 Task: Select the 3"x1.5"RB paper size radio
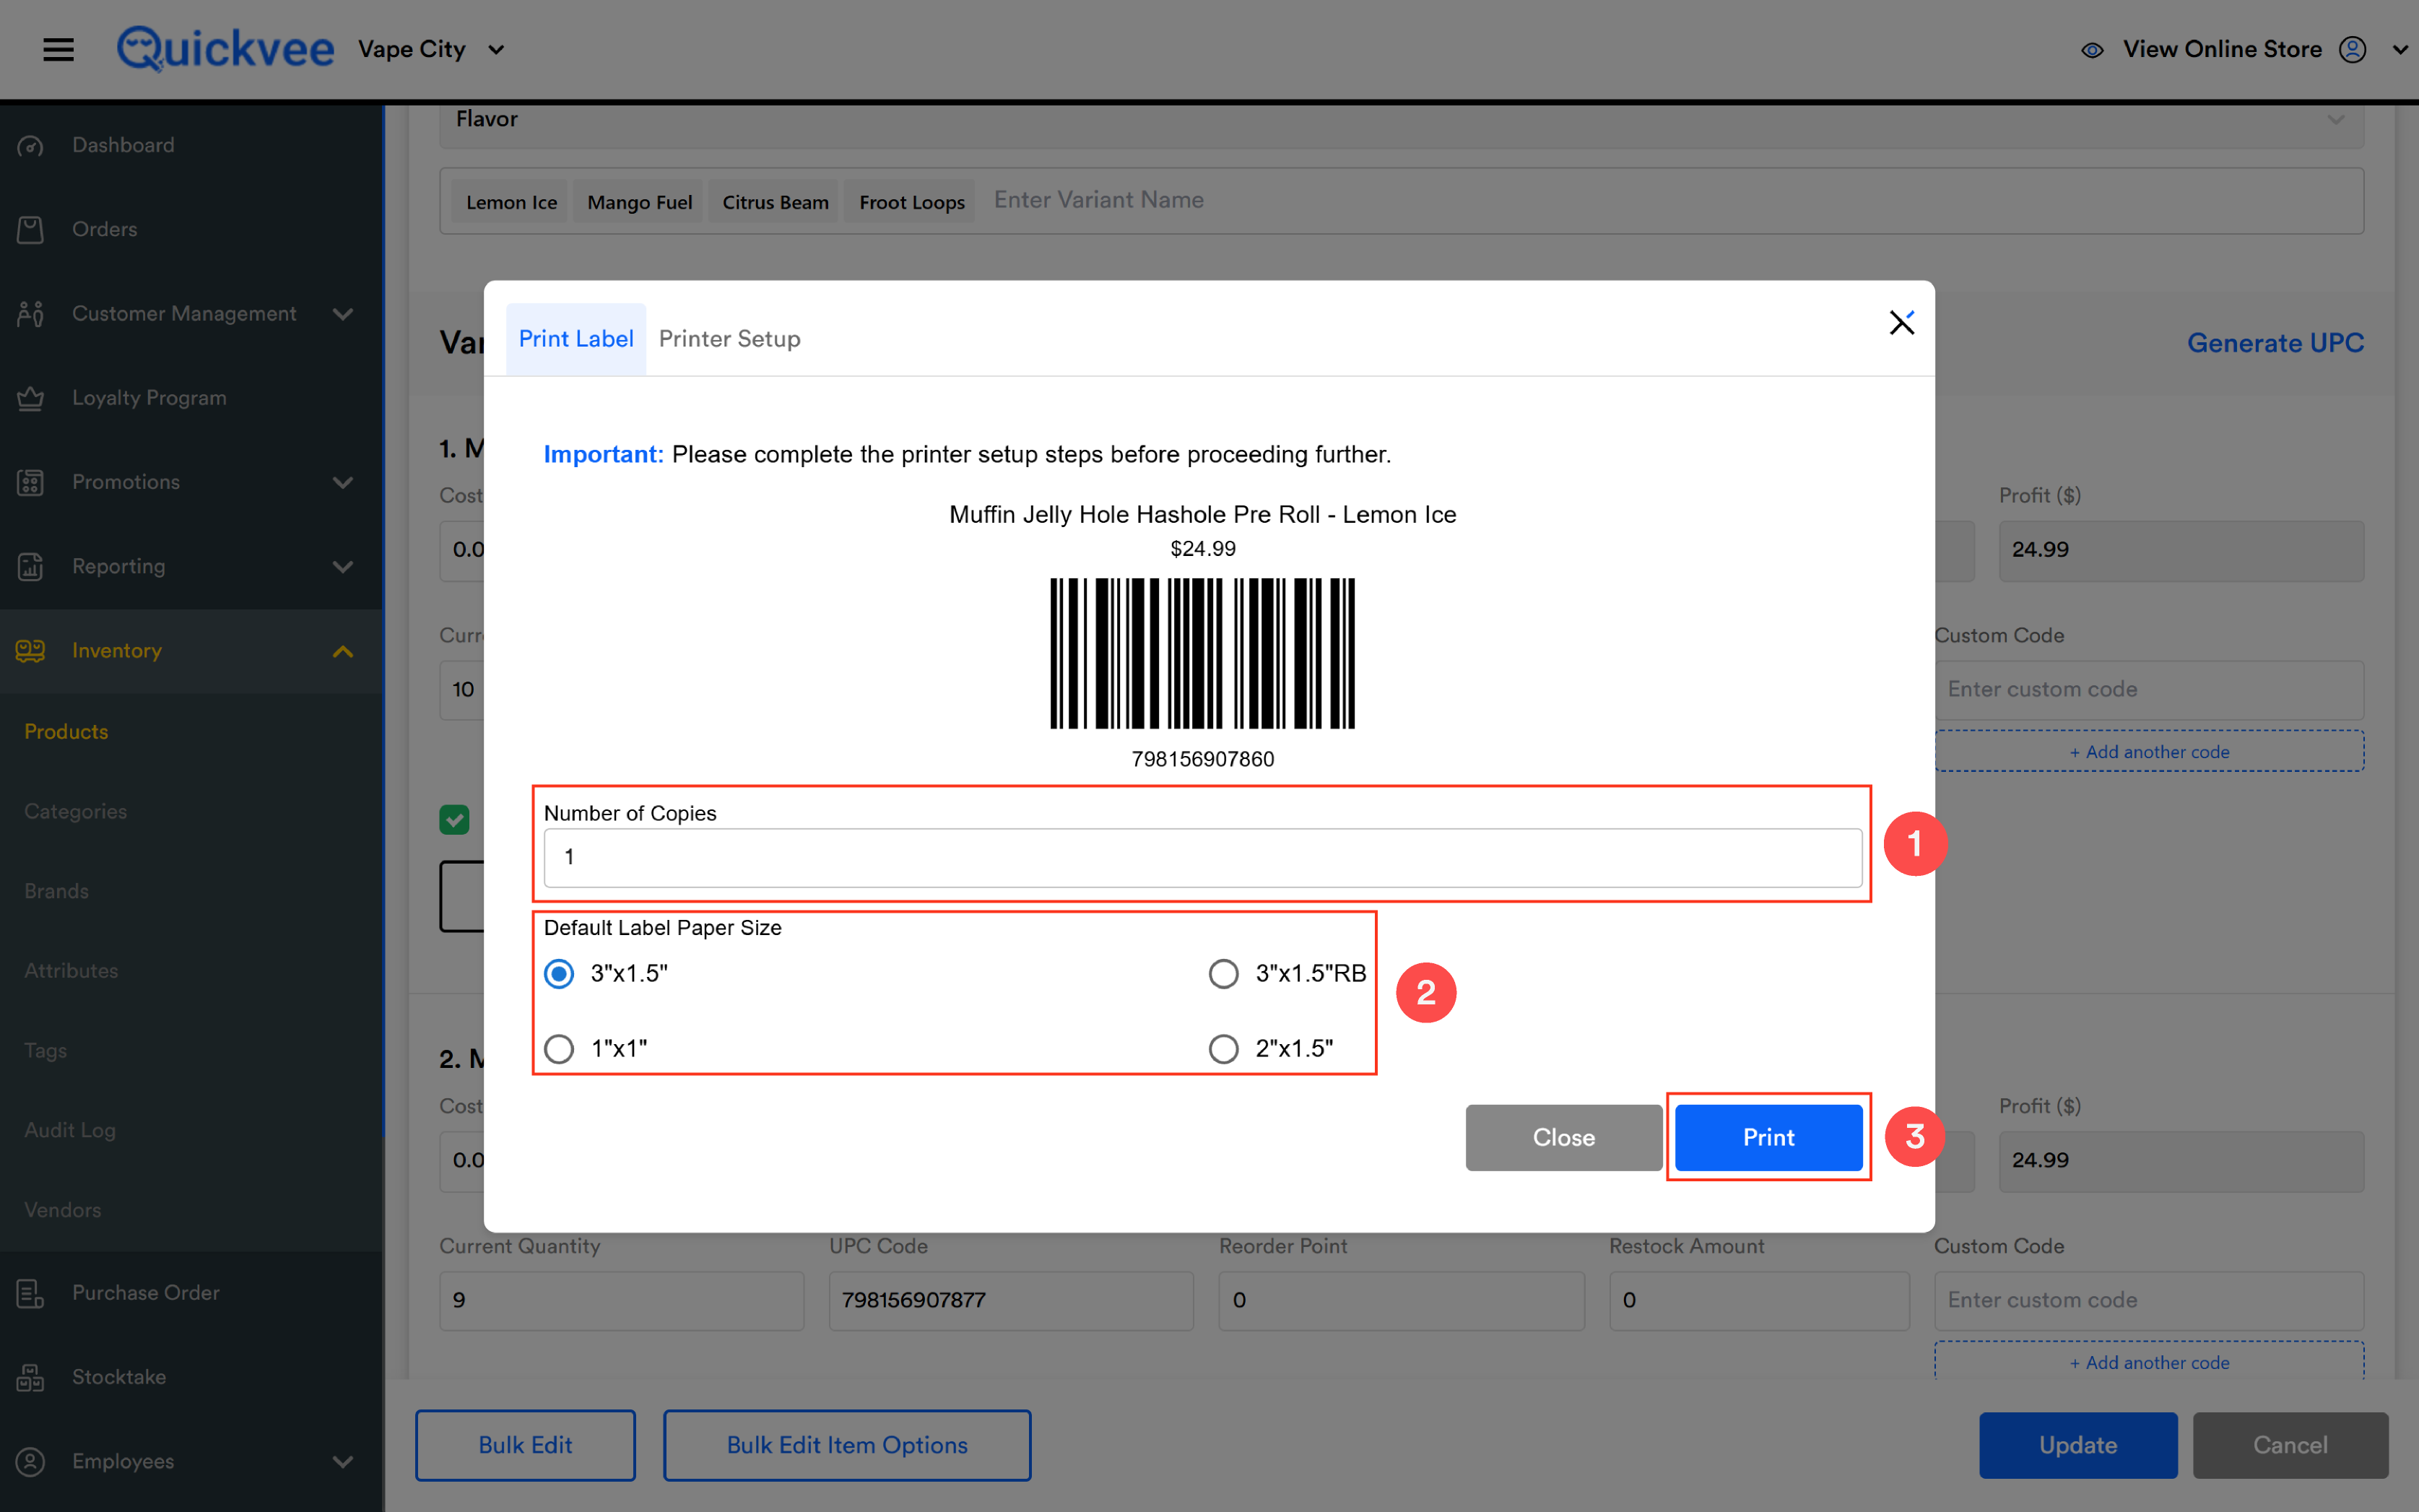click(1223, 973)
